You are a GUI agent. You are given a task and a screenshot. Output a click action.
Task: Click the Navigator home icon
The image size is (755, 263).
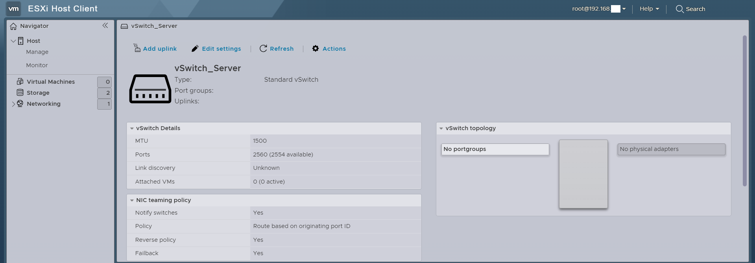tap(13, 26)
